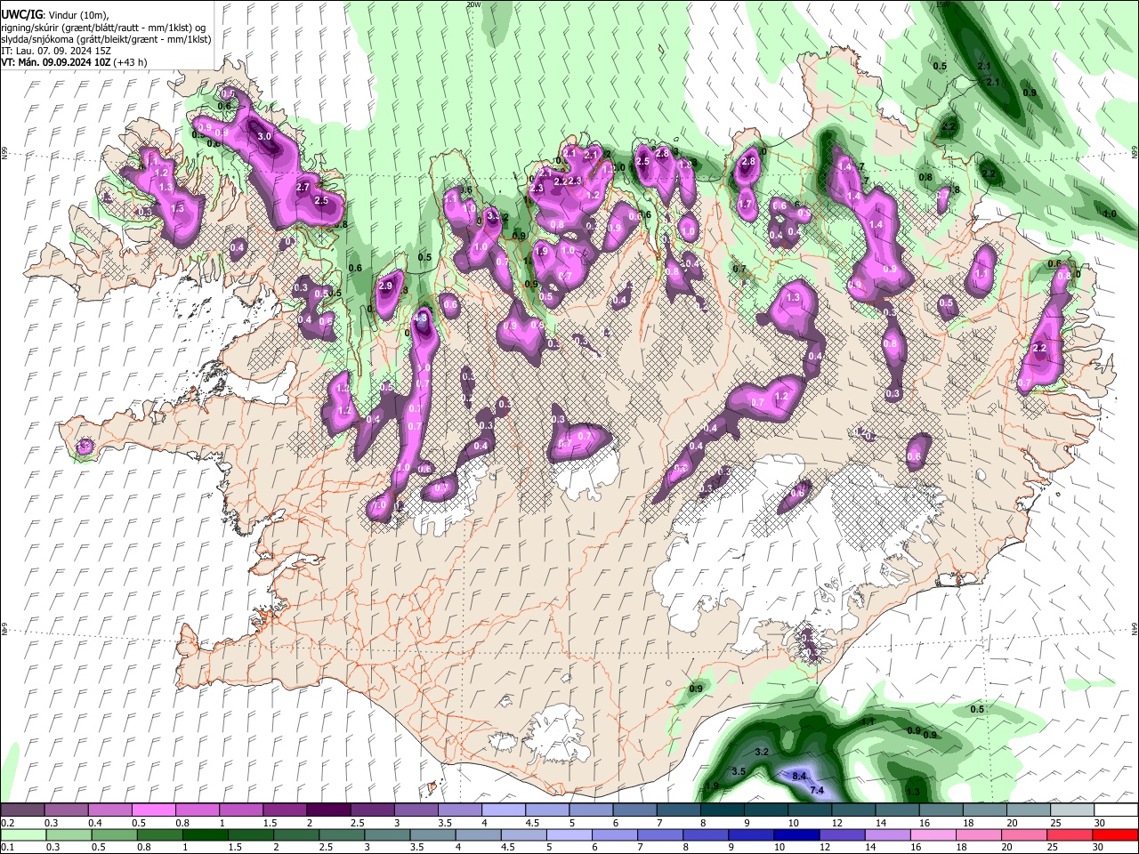Pick the grey-teal swatch between 3 and 3.5
1139x854 pixels.
tap(387, 834)
